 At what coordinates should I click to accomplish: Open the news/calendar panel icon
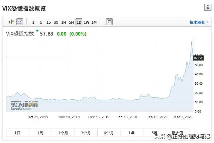[109, 22]
